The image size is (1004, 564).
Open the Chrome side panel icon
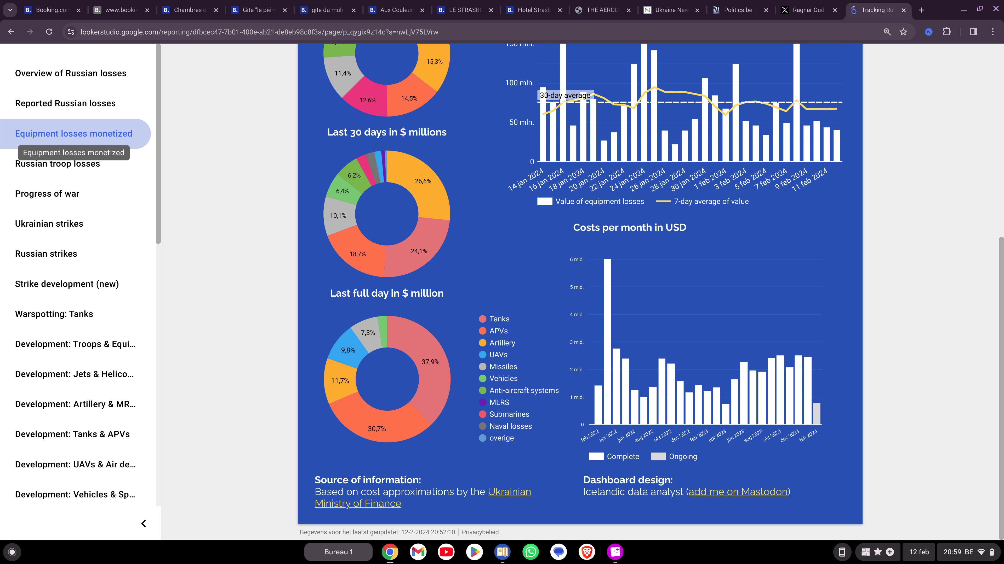(x=973, y=32)
